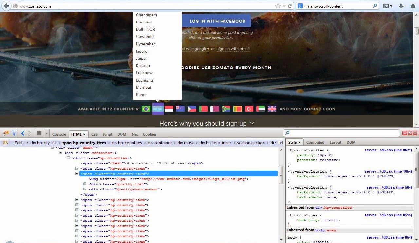Expand the hp-city-bottom-bar div node

point(85,190)
